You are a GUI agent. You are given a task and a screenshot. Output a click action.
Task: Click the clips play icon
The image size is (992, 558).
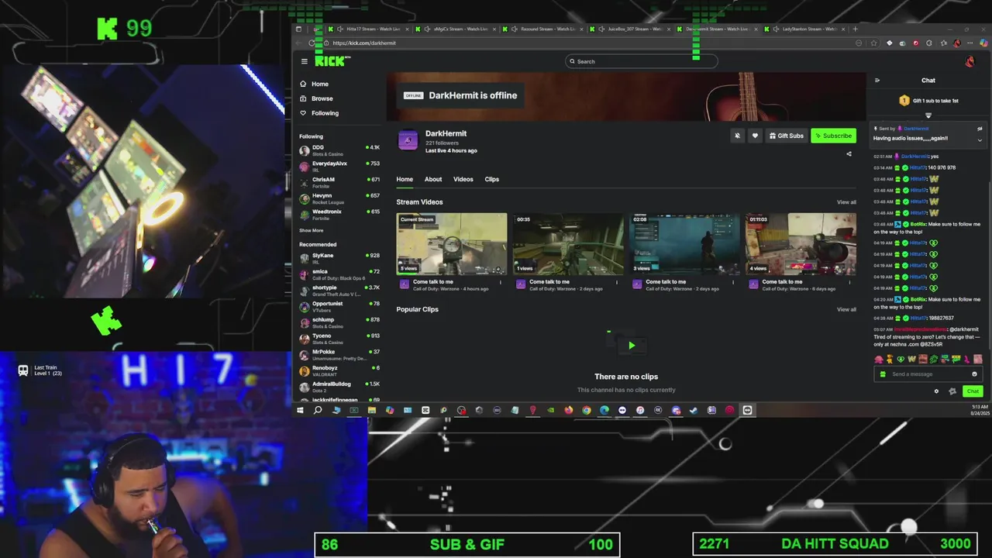click(x=632, y=346)
